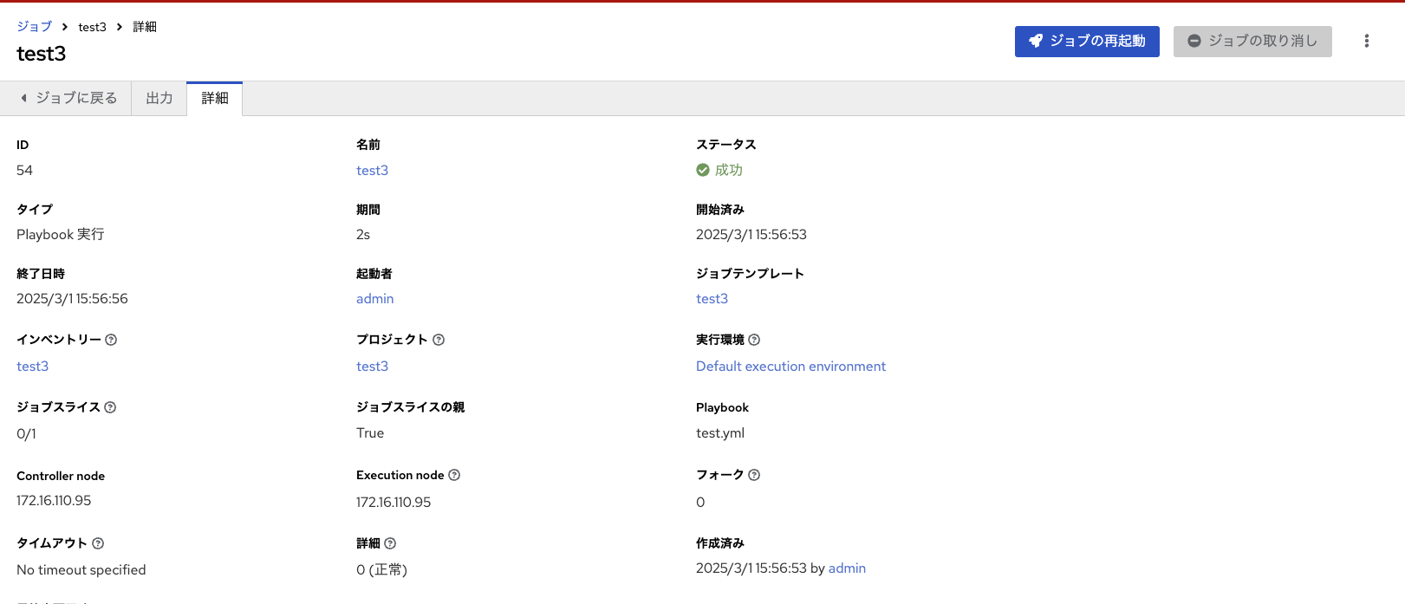Relaunch the job with ジョブの再起動 button
1405x604 pixels.
1087,41
